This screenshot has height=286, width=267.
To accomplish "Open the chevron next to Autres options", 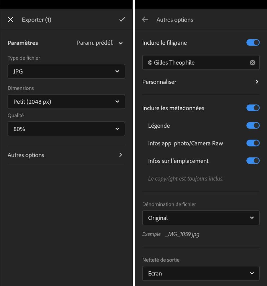I will (120, 155).
